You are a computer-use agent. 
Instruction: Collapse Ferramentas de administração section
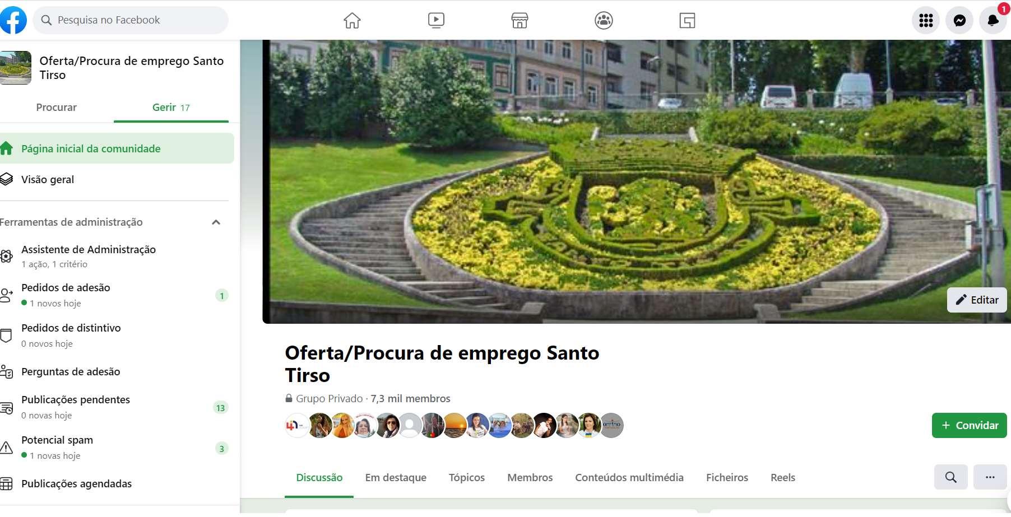[216, 222]
